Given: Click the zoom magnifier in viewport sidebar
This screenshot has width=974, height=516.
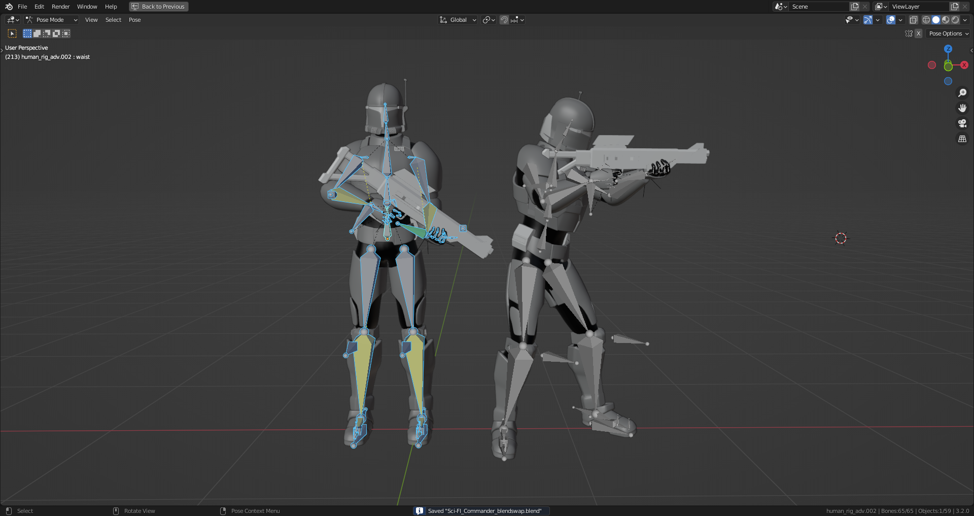Looking at the screenshot, I should click(962, 92).
